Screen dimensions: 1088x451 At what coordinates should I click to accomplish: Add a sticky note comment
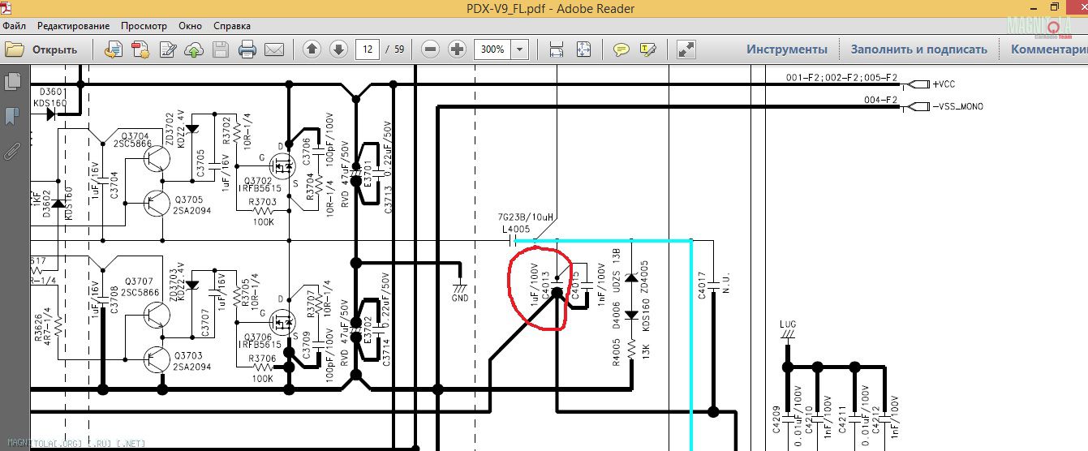tap(621, 49)
